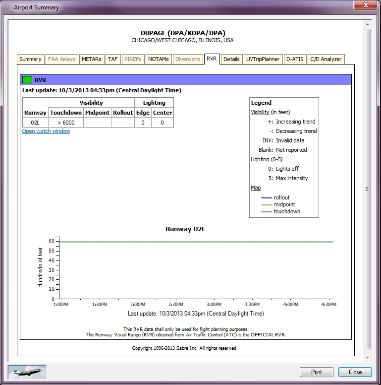
Task: Open the C/D Analyzer tab
Action: [326, 59]
